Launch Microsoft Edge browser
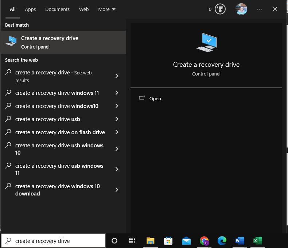 tap(222, 241)
